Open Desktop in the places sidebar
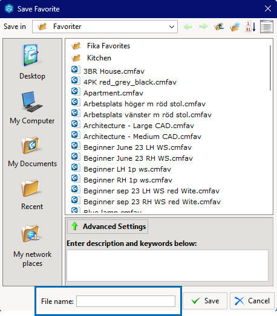Screen dimensions: 277x316 [x=32, y=62]
